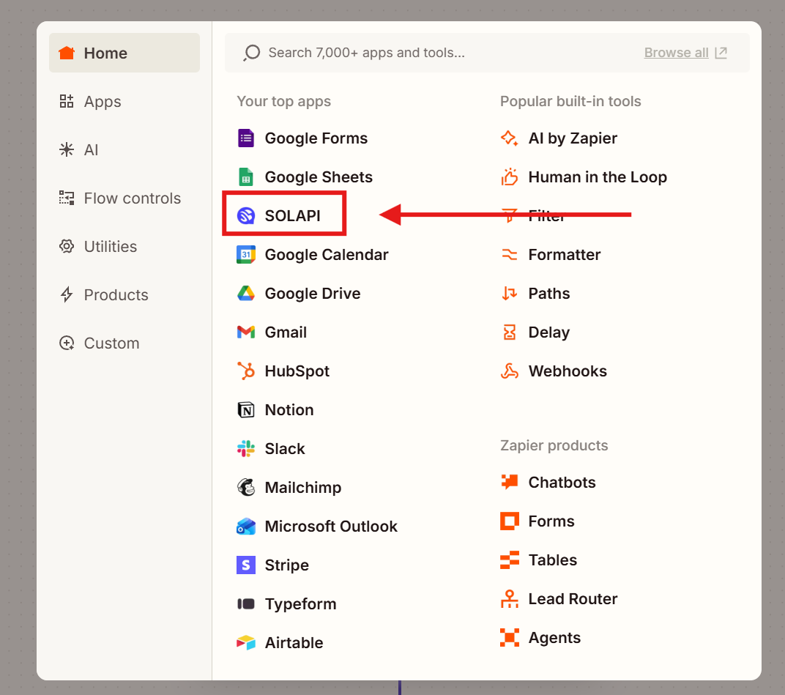Screen dimensions: 785x695
Task: Pick the Gmail envelope icon
Action: point(246,332)
